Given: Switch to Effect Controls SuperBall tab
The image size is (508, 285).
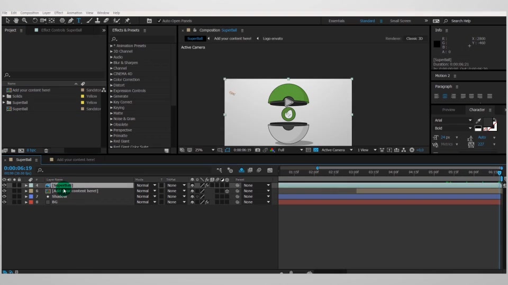Looking at the screenshot, I should [x=61, y=30].
